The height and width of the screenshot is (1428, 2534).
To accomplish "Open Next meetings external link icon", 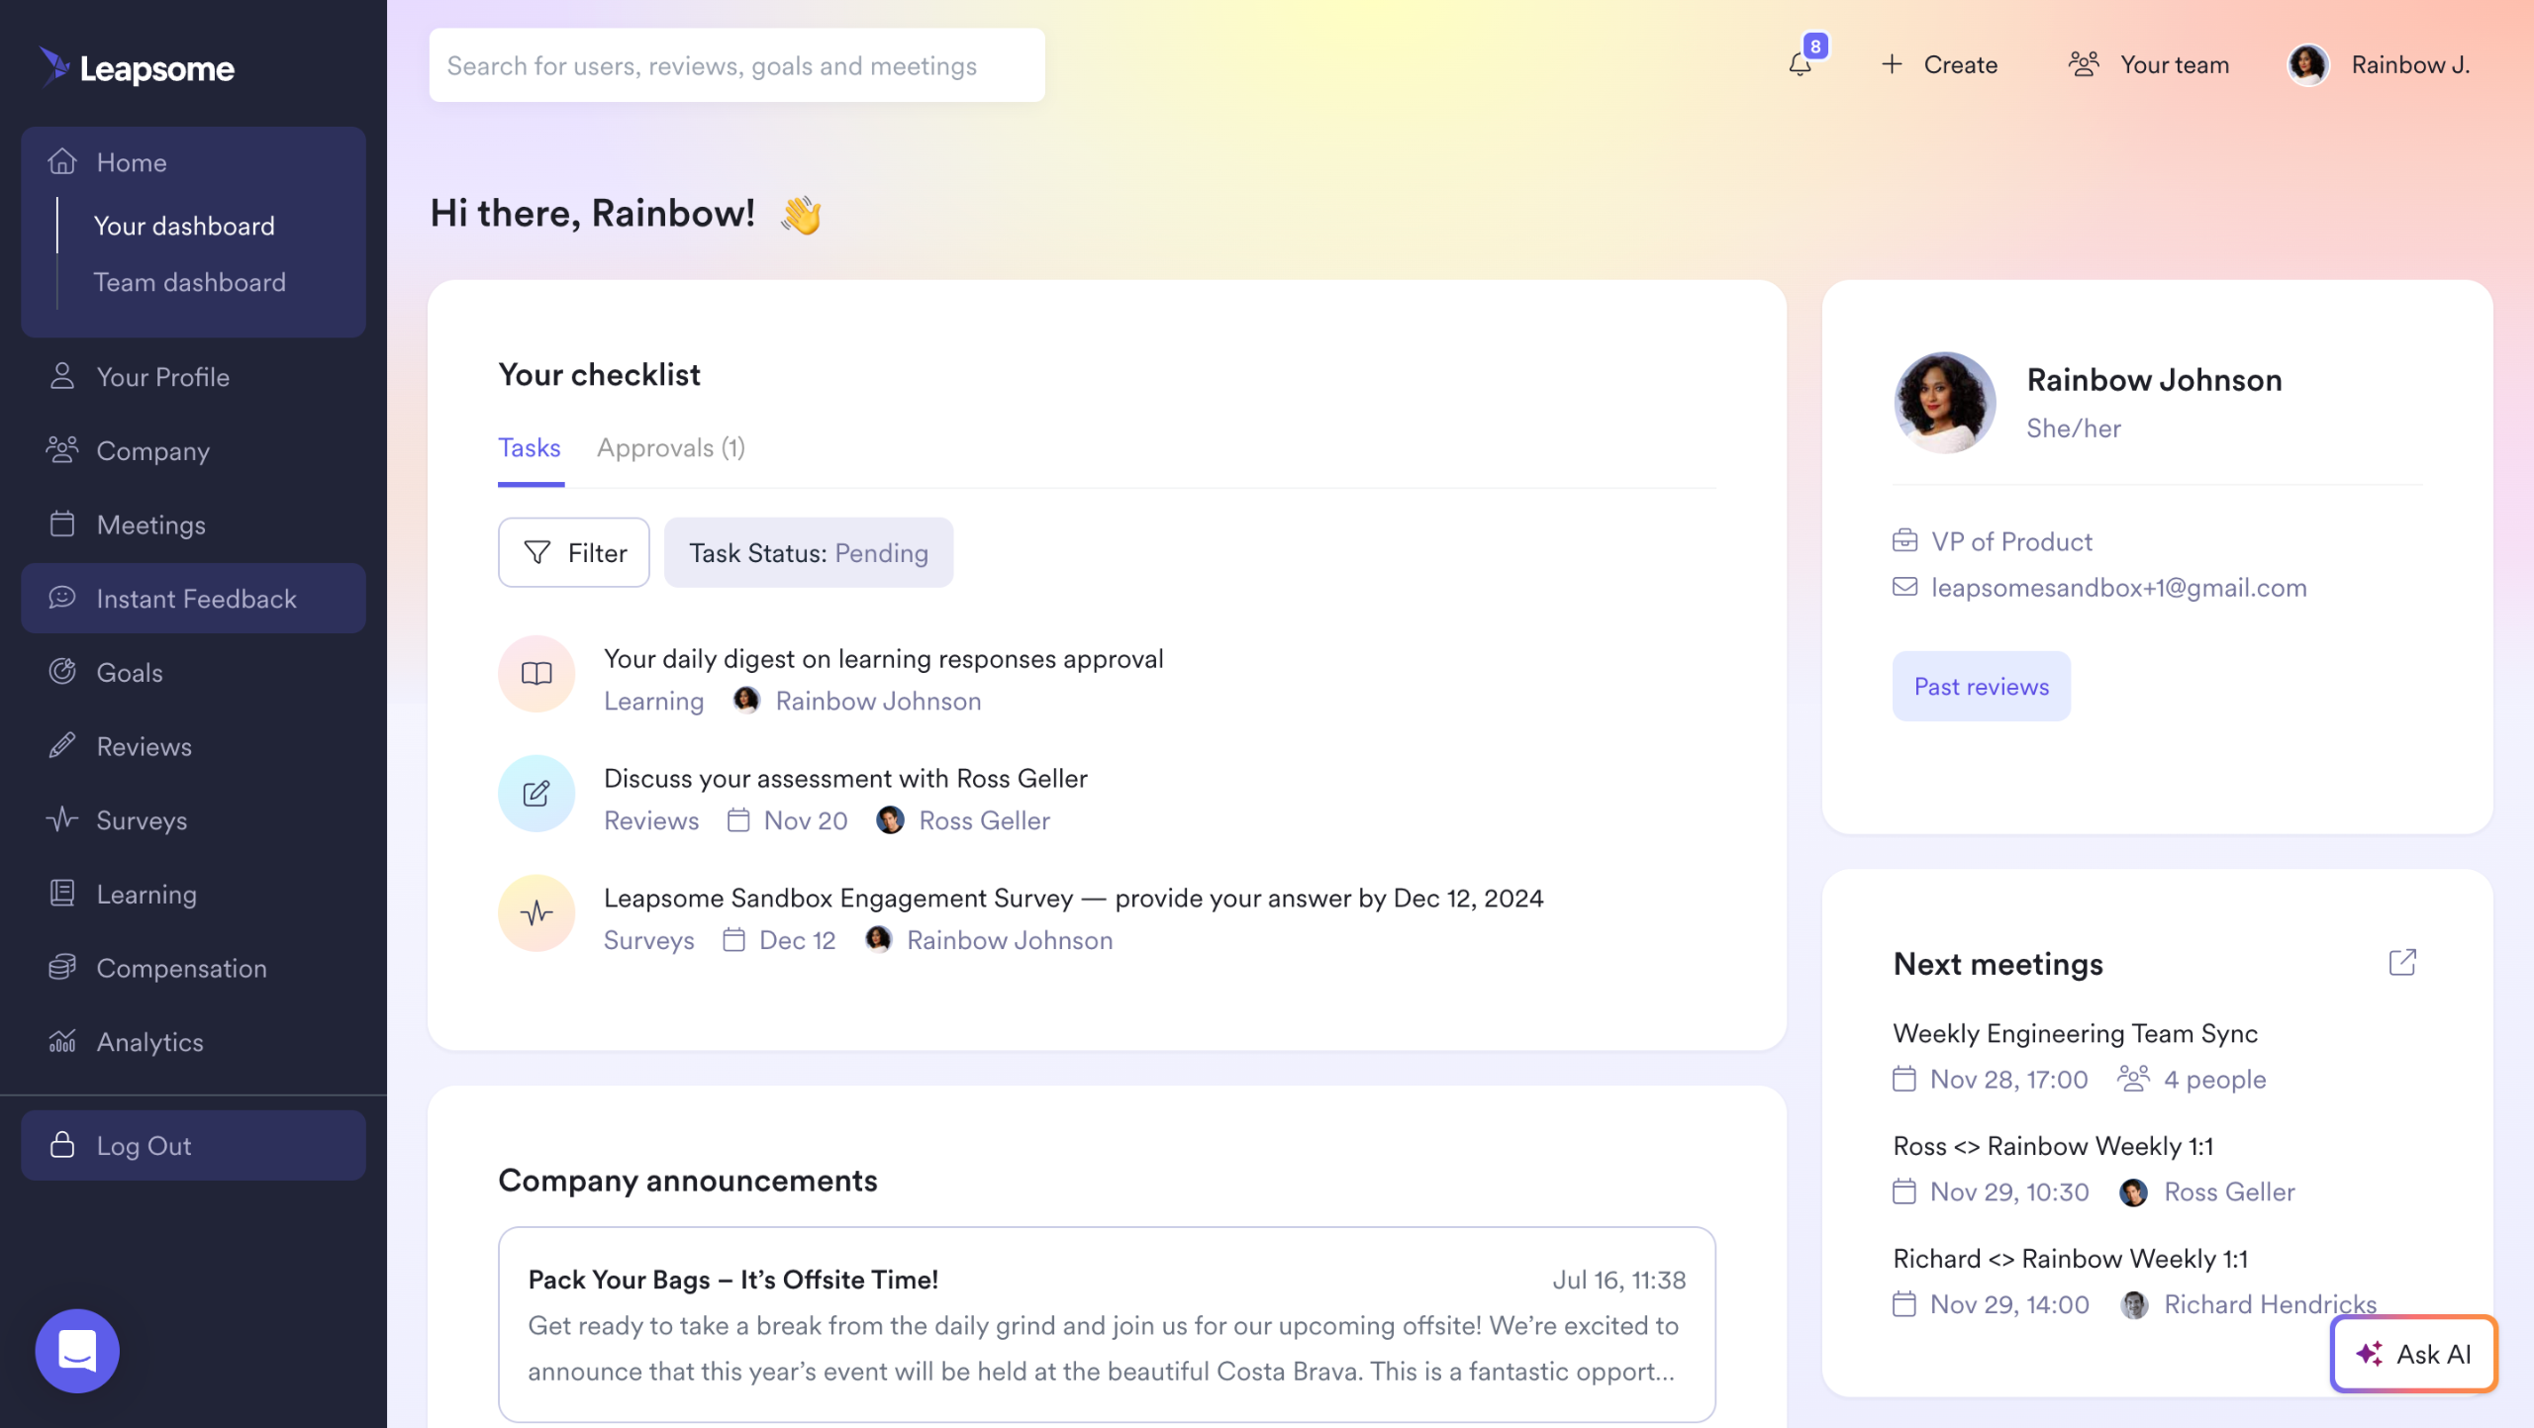I will point(2402,962).
